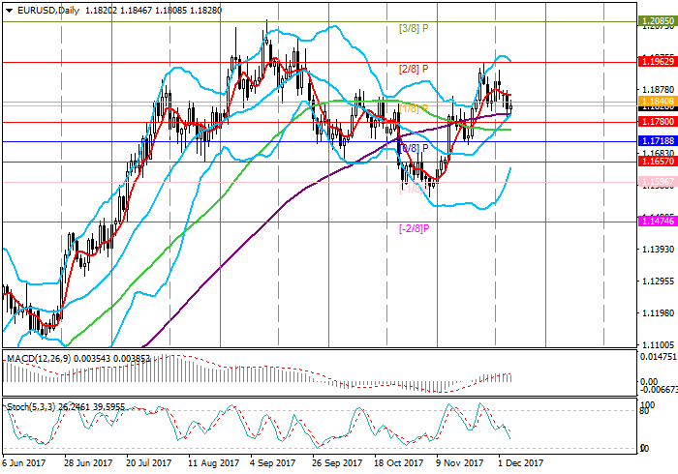Select the 1.20850 green price tag

658,21
